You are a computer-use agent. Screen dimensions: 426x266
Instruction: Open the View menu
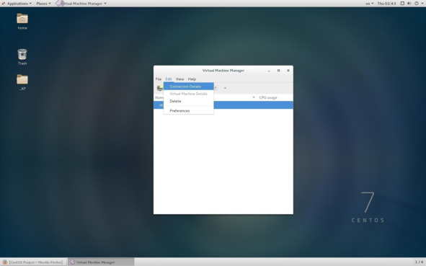tap(179, 79)
